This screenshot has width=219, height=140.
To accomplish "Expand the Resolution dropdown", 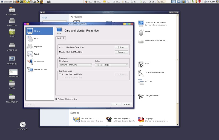I will (76, 65).
